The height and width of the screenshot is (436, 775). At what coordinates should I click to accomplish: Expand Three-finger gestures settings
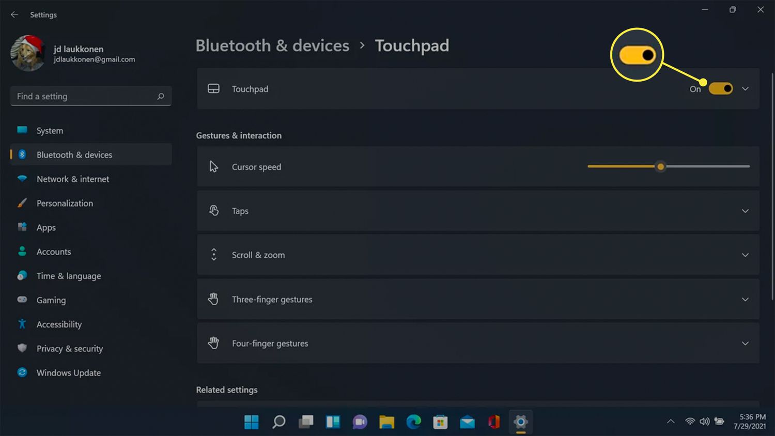(745, 299)
